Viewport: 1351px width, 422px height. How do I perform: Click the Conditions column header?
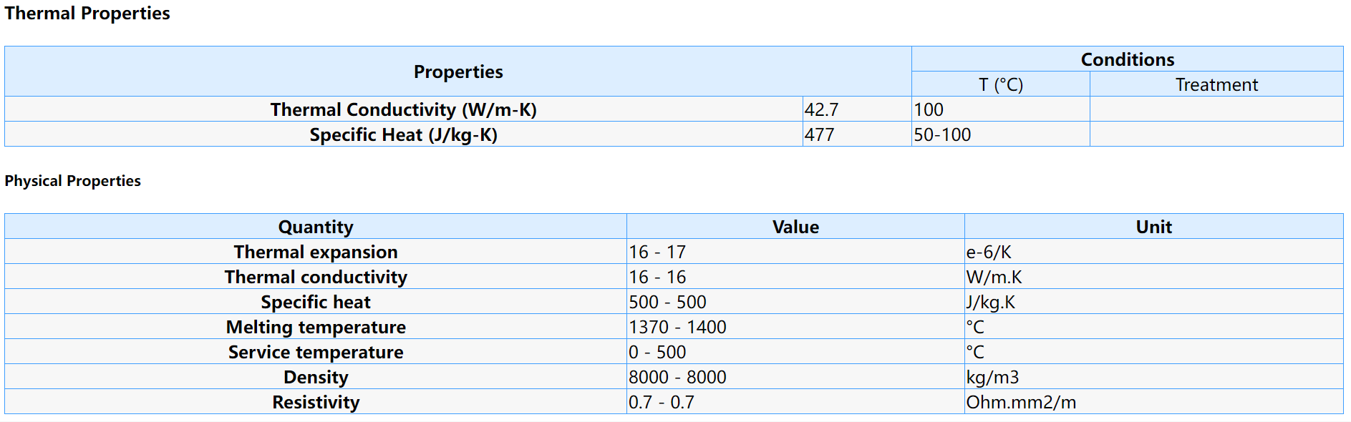coord(1127,59)
